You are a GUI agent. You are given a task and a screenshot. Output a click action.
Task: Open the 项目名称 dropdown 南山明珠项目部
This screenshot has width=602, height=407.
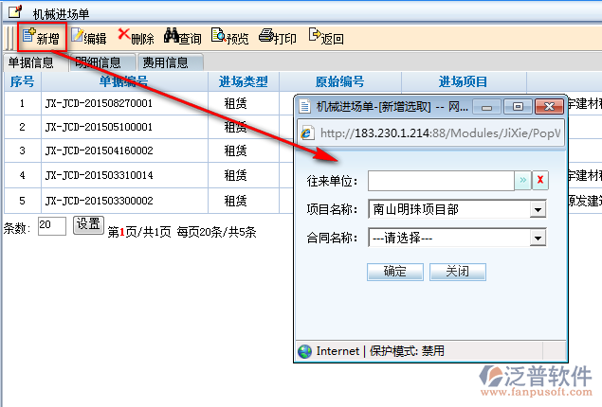pyautogui.click(x=457, y=209)
